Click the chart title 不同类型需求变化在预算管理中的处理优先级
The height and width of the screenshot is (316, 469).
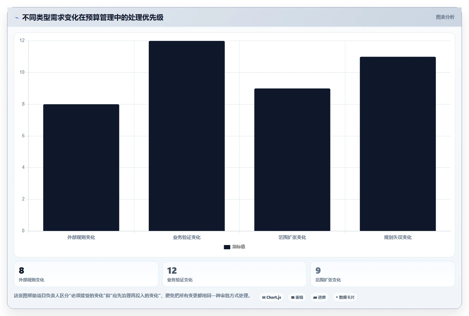[x=93, y=17]
